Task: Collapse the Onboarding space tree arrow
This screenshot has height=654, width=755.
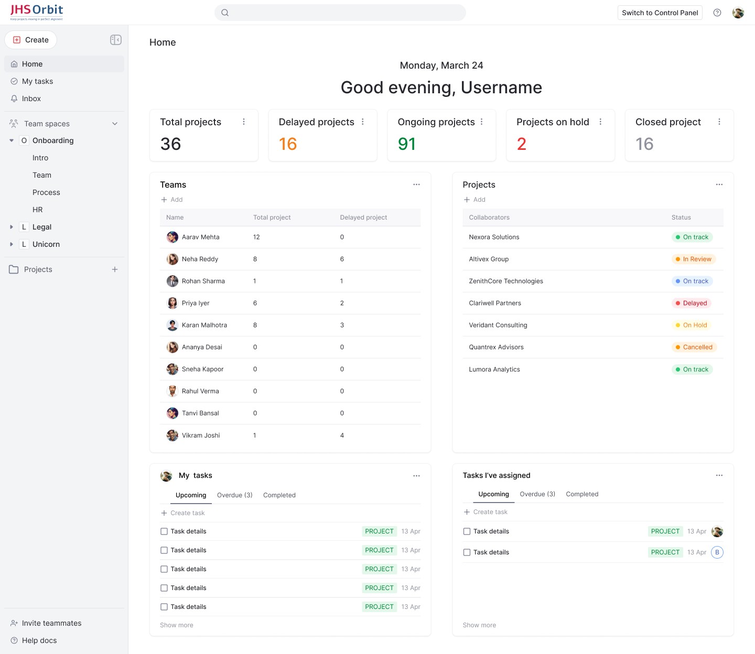Action: click(x=12, y=140)
